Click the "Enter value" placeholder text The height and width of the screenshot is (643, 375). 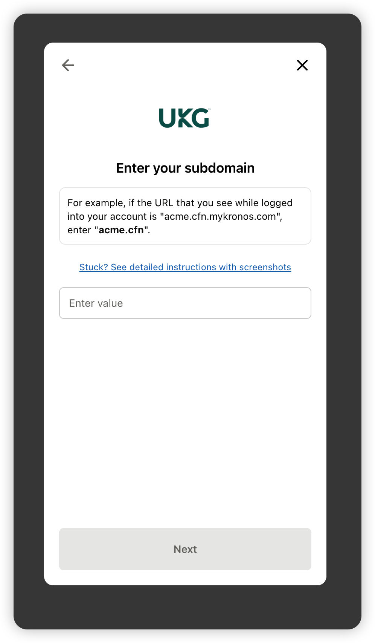click(x=96, y=303)
